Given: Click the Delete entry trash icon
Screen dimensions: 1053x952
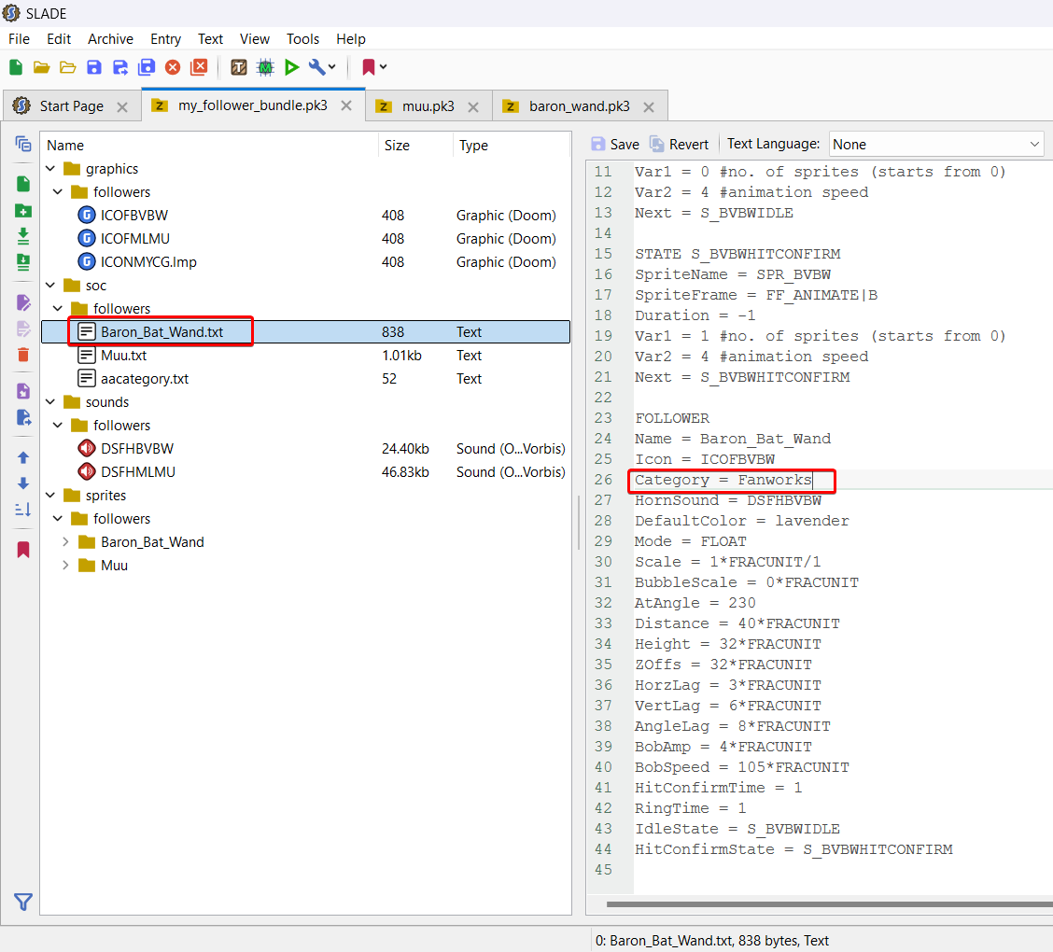Looking at the screenshot, I should coord(22,354).
